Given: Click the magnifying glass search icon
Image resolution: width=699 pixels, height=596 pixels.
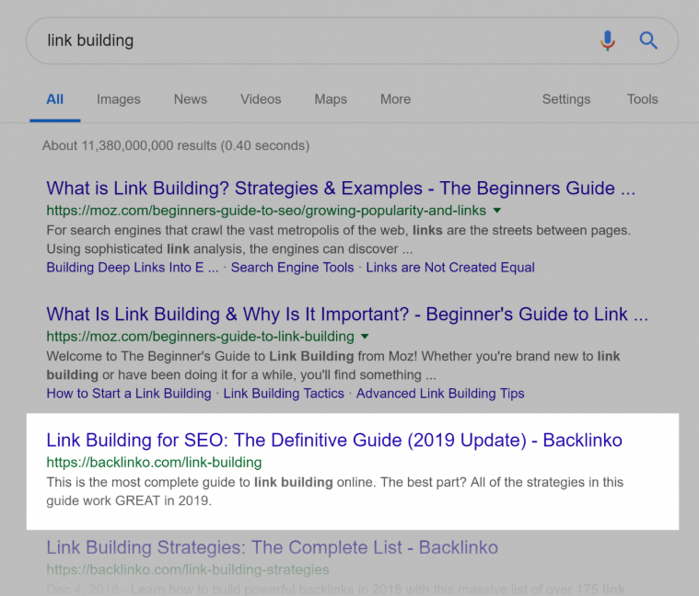Looking at the screenshot, I should click(648, 40).
